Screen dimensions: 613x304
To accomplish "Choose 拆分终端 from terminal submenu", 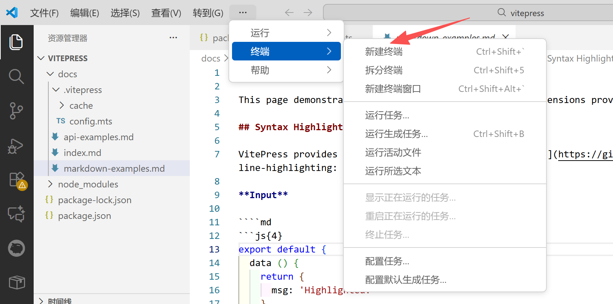I will (x=384, y=70).
